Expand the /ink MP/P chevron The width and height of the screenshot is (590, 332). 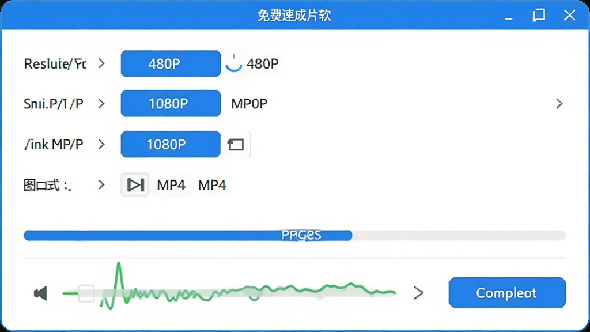[x=101, y=144]
